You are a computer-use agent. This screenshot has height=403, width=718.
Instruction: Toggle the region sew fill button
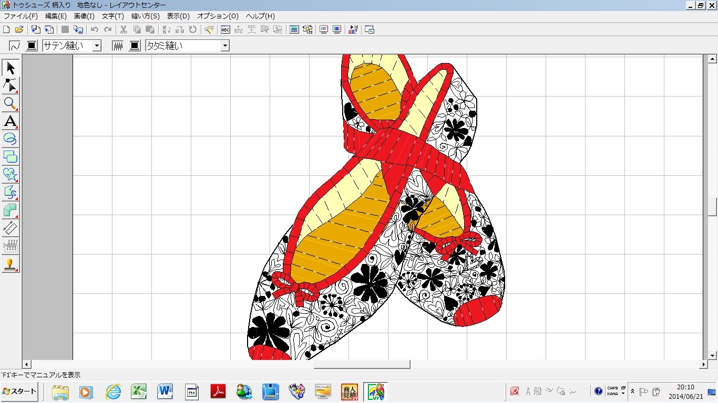point(118,46)
